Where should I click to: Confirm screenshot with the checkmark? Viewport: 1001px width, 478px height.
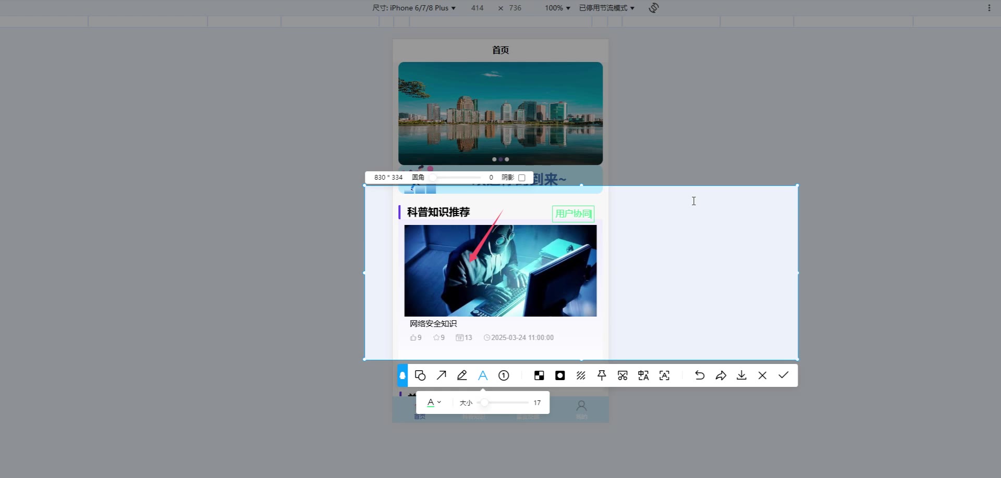coord(783,375)
